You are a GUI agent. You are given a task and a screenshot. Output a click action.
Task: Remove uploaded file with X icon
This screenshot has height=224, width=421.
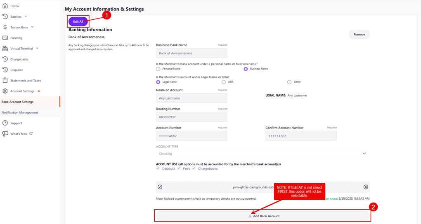[366, 187]
